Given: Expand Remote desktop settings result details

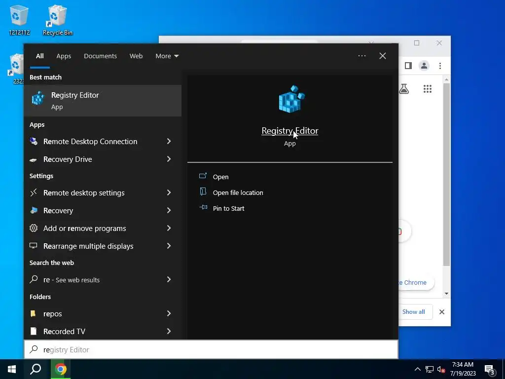Looking at the screenshot, I should pos(169,192).
